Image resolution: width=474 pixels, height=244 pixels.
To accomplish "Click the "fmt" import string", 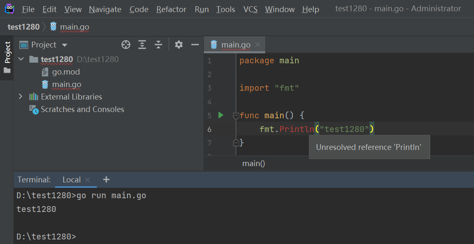I will tap(287, 88).
